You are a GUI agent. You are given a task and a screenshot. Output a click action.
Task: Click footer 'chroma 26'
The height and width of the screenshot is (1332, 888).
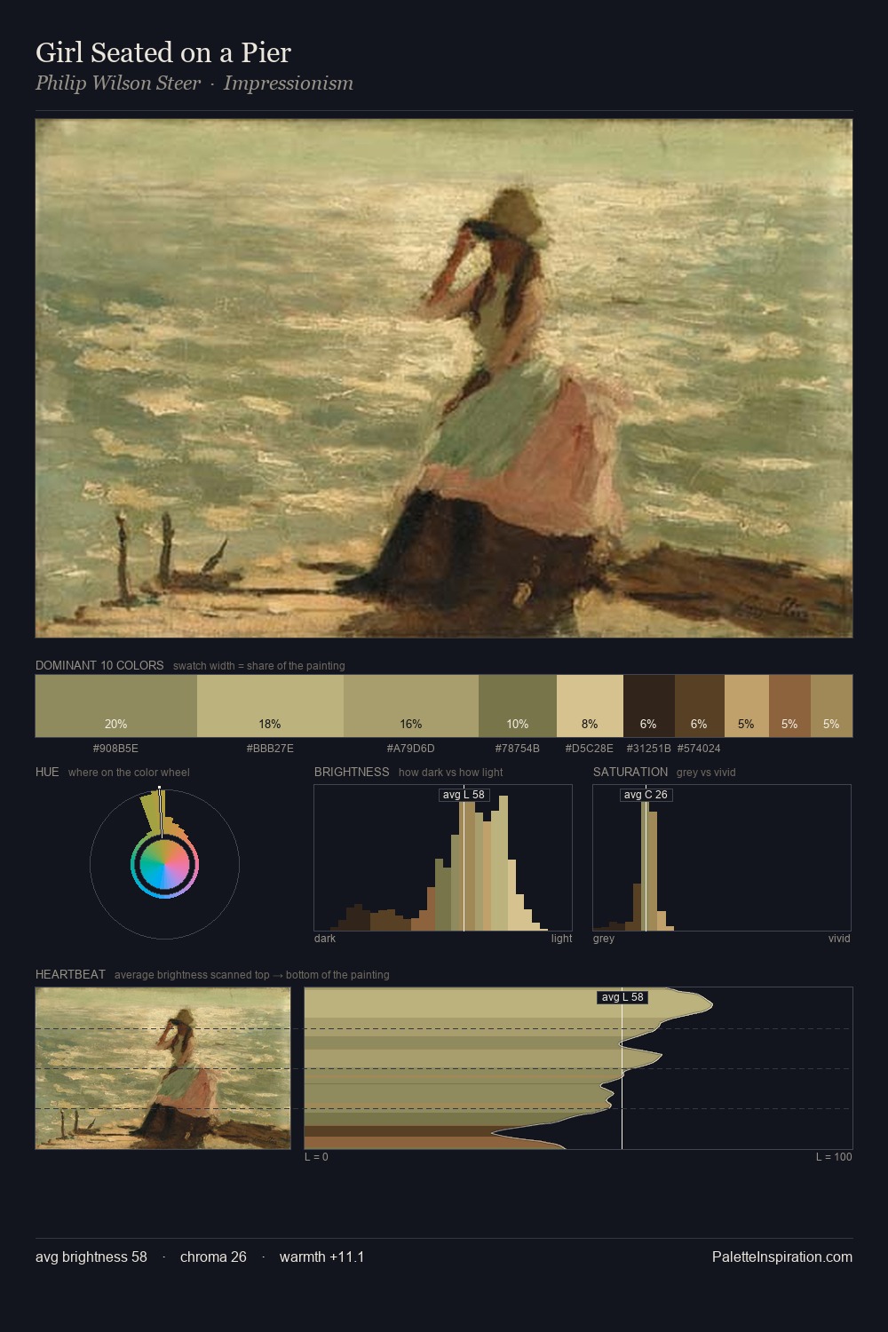tap(213, 1257)
